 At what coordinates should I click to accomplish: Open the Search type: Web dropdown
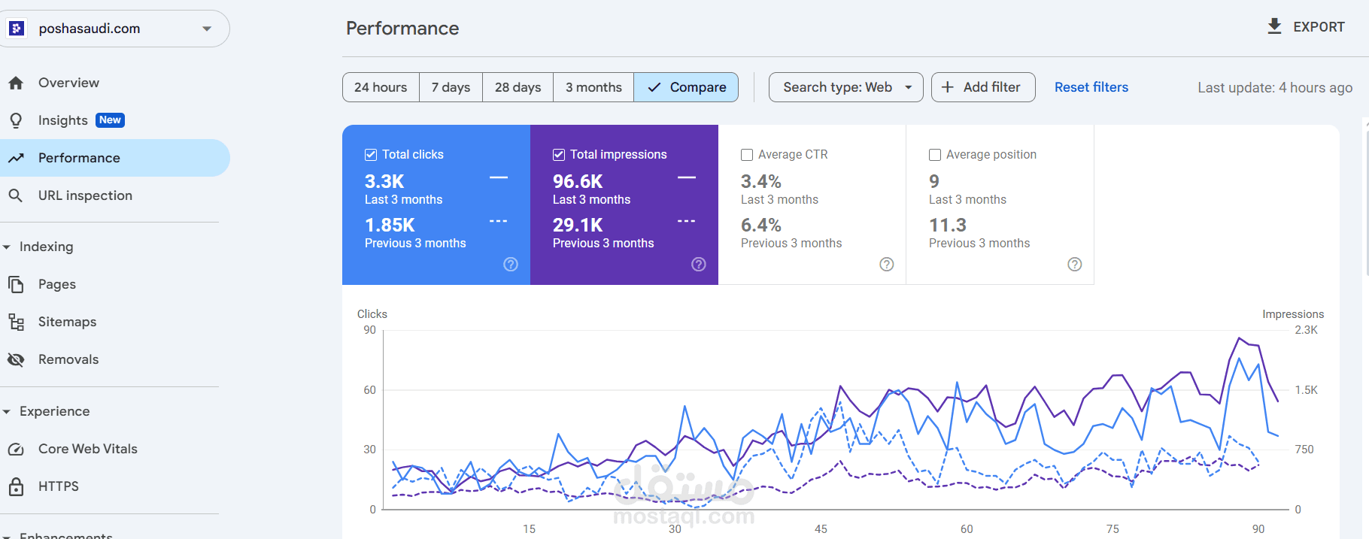[845, 87]
